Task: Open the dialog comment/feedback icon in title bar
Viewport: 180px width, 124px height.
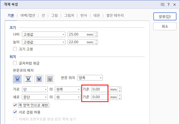Action: pyautogui.click(x=162, y=5)
